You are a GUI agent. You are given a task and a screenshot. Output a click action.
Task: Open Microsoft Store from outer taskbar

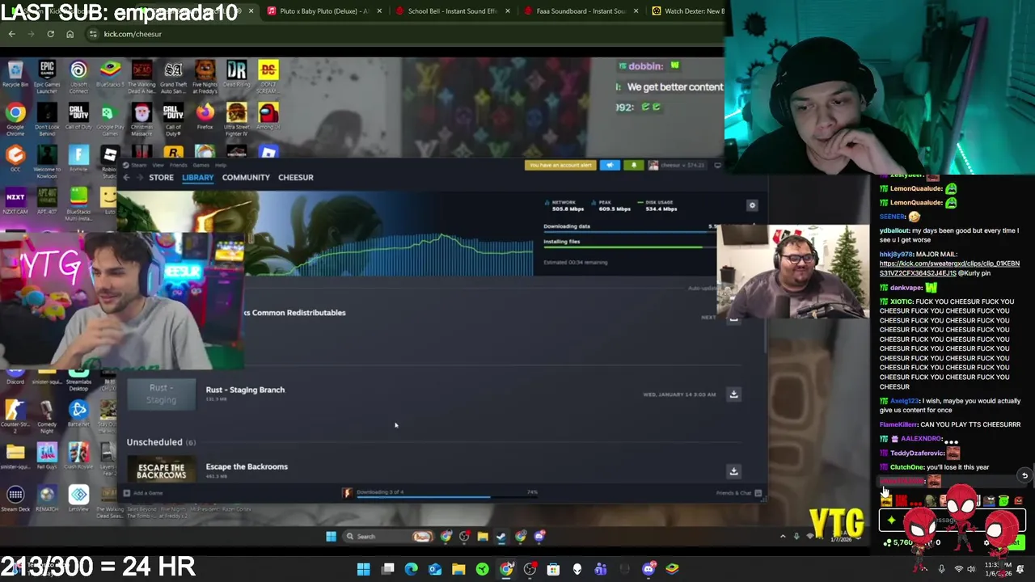553,569
